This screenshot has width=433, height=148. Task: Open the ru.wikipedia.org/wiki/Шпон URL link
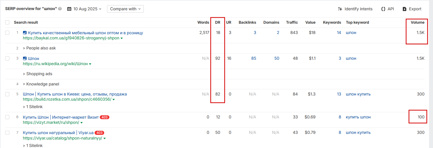click(55, 64)
